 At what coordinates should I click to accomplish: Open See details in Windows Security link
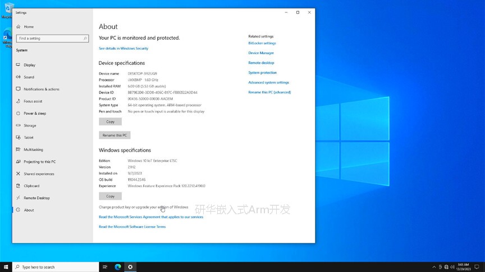pos(123,49)
